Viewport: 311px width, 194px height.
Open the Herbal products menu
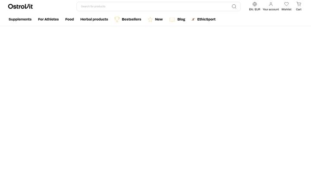coord(94,19)
